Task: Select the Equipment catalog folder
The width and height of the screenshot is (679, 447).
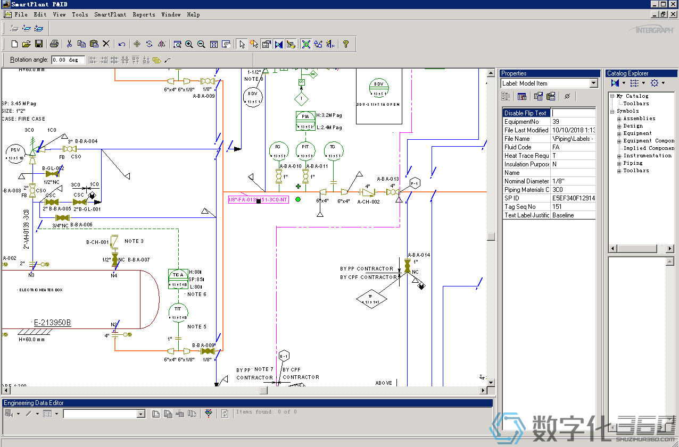Action: (637, 133)
